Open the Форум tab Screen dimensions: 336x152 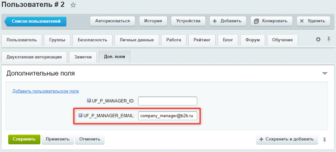[x=253, y=40]
